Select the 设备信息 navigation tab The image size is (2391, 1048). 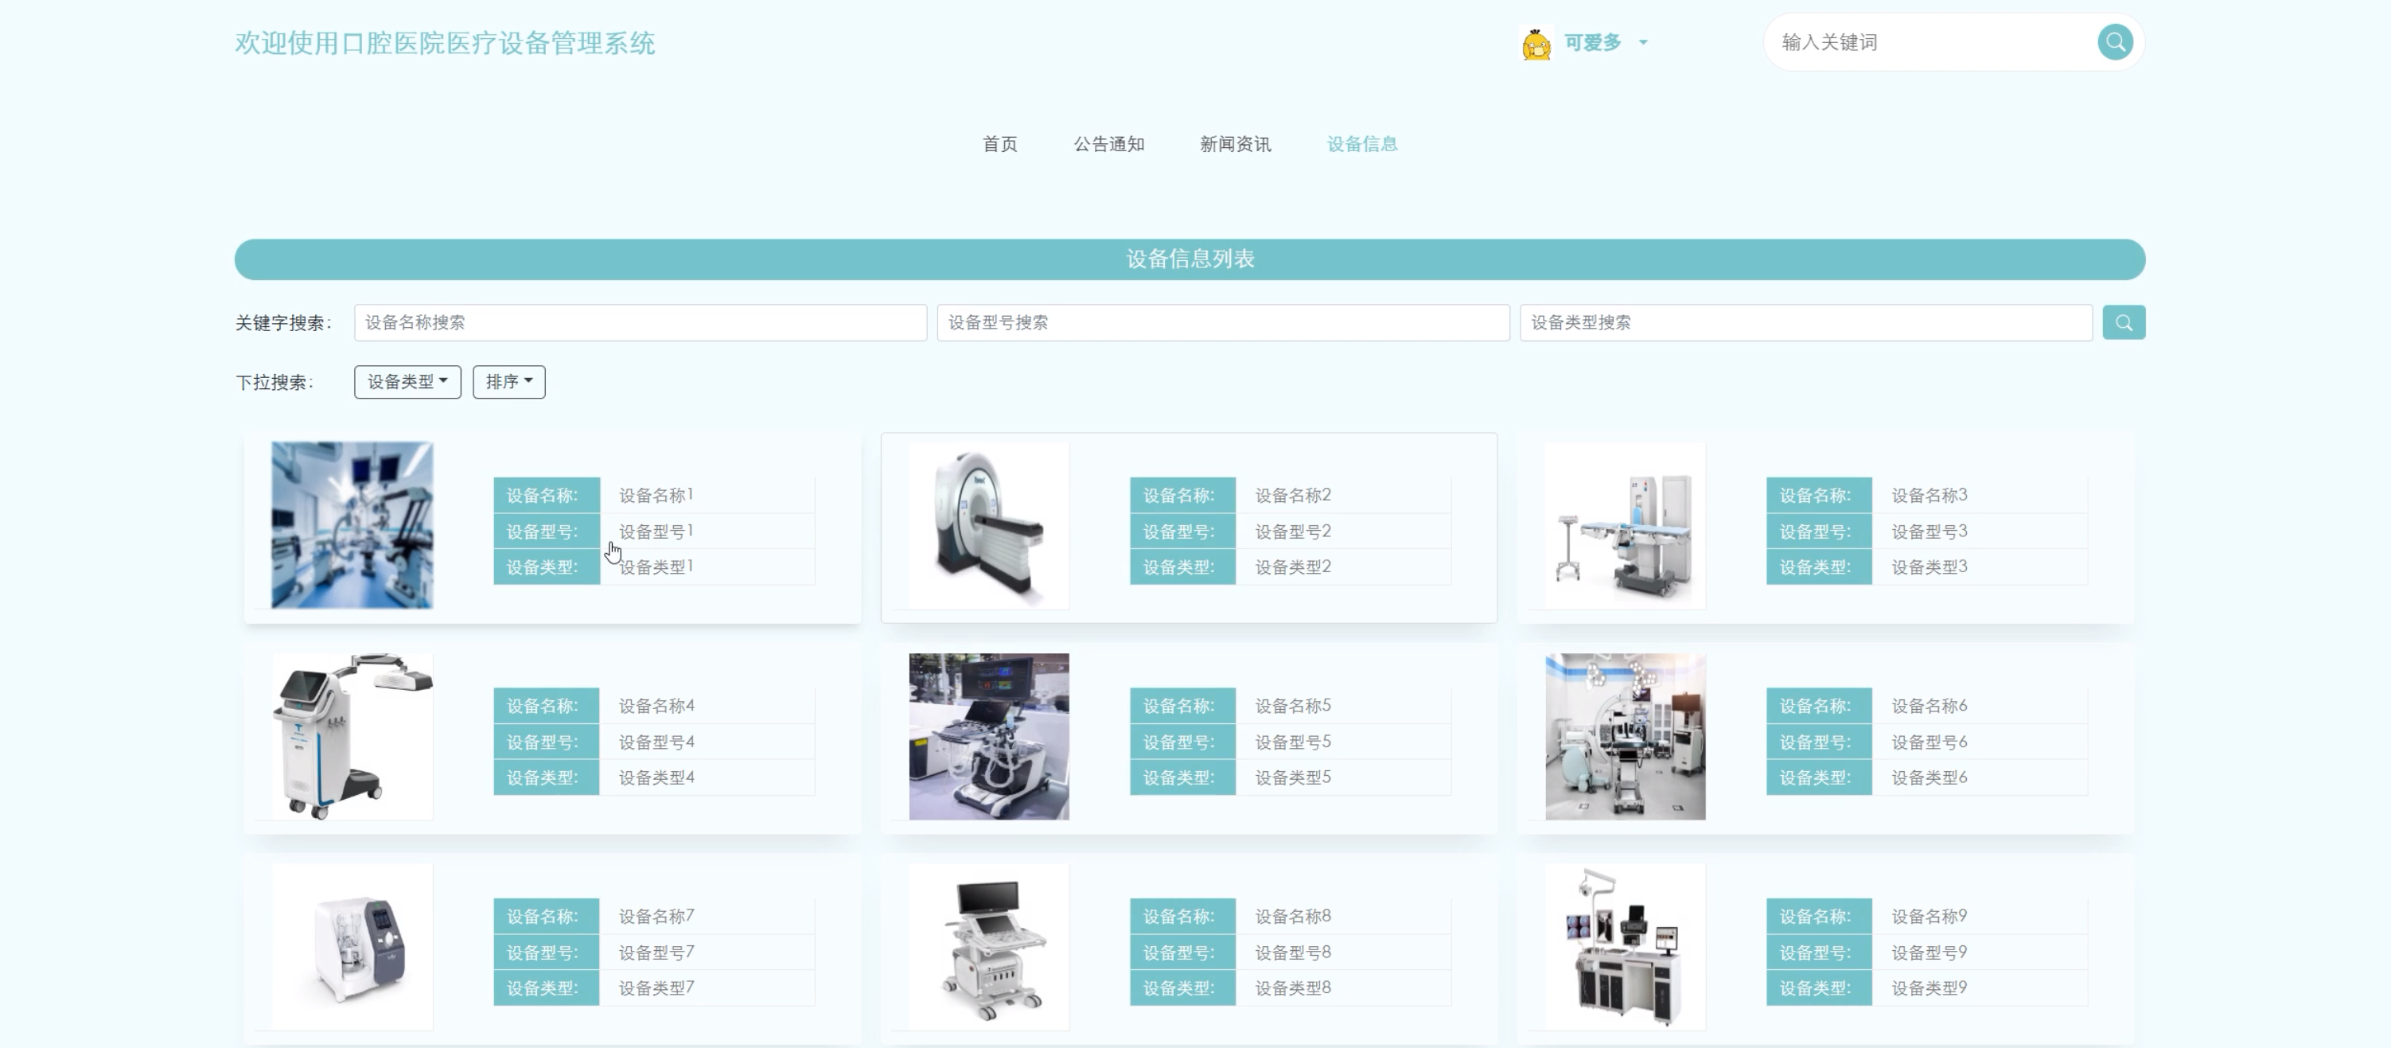(1361, 144)
